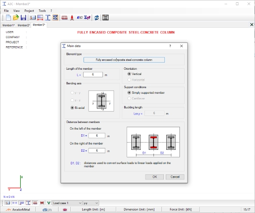The image size is (255, 213).
Task: Open the Tools menu
Action: click(x=42, y=11)
